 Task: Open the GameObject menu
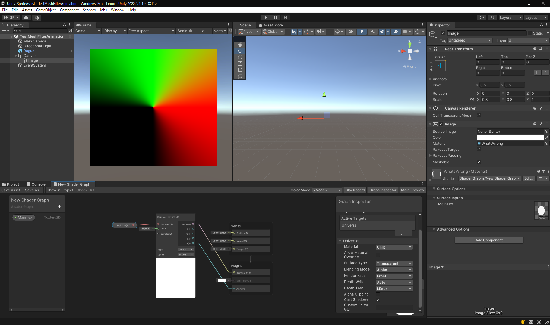46,10
